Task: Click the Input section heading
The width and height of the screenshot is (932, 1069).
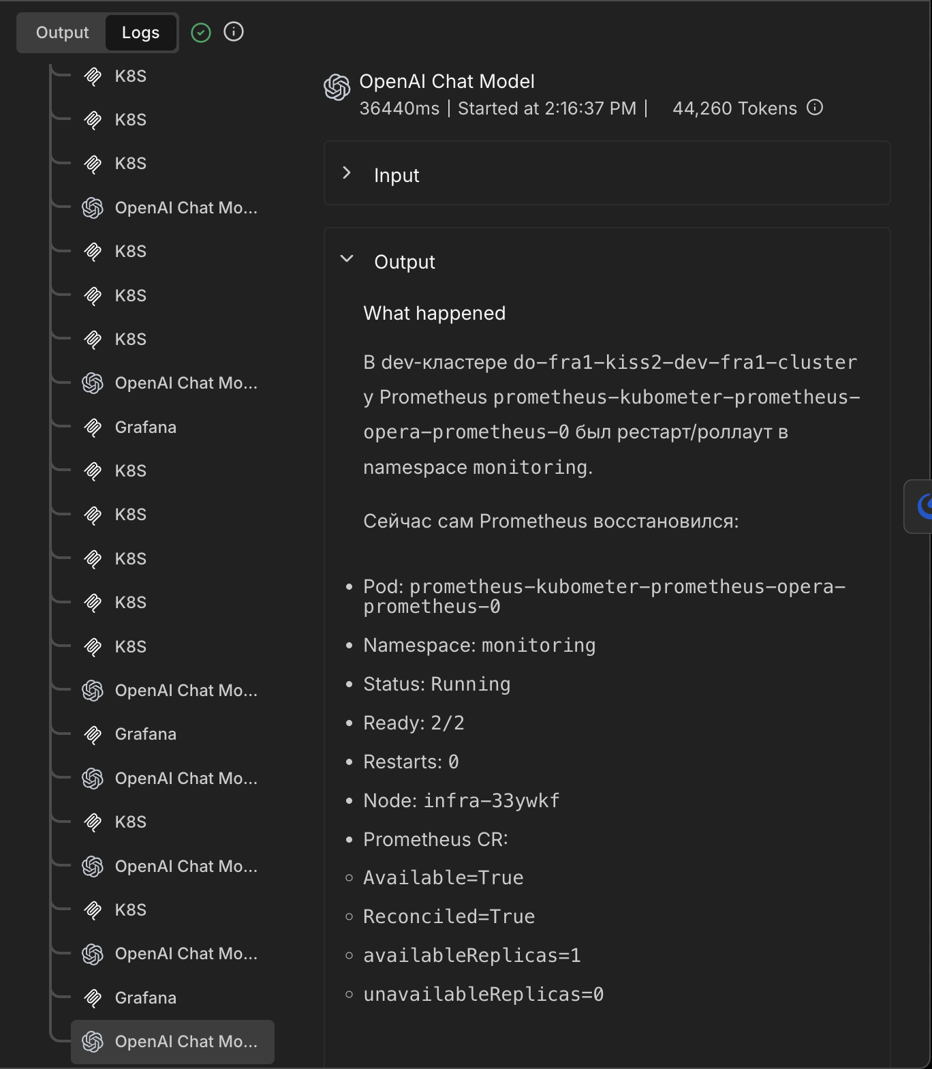Action: tap(397, 175)
